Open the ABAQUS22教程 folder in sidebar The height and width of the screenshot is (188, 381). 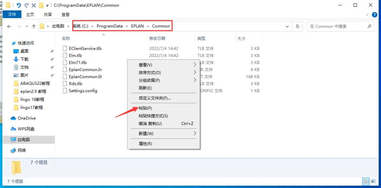coord(35,83)
